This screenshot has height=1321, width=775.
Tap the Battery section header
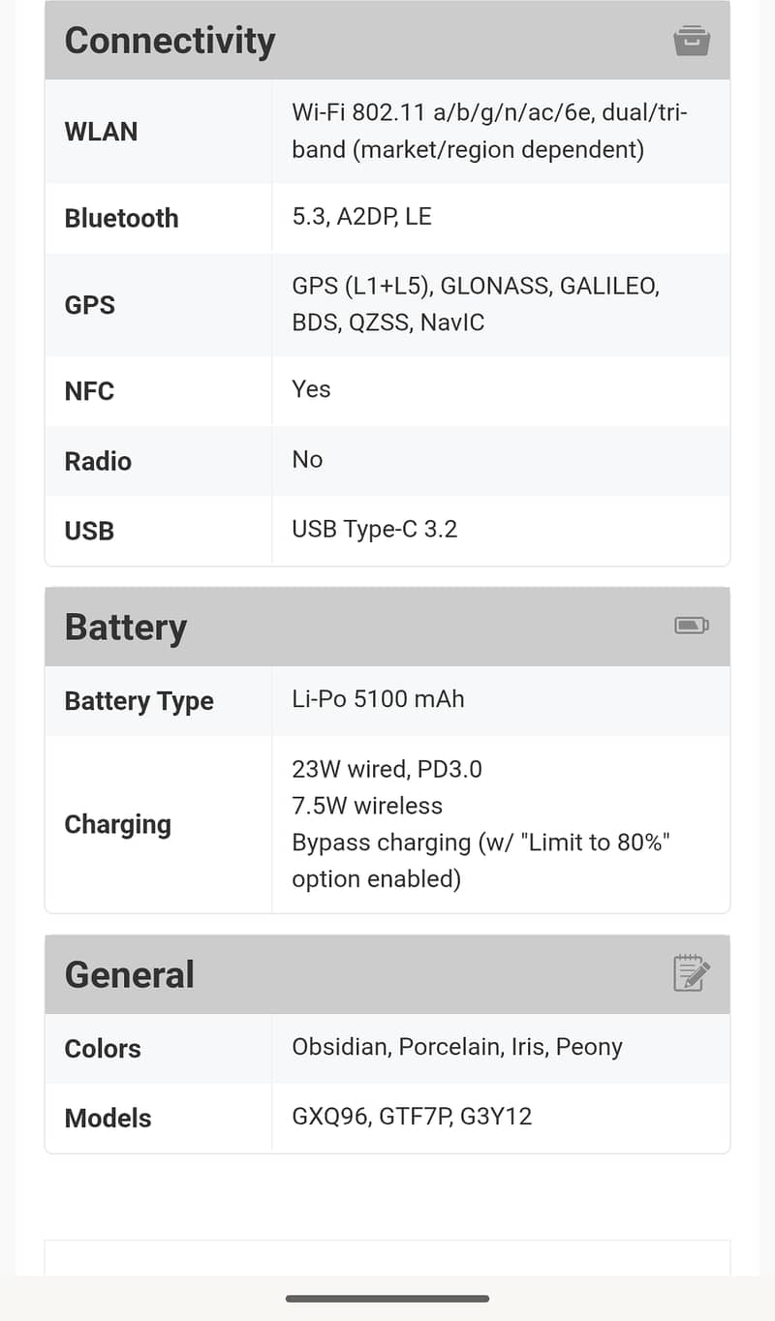(x=126, y=627)
